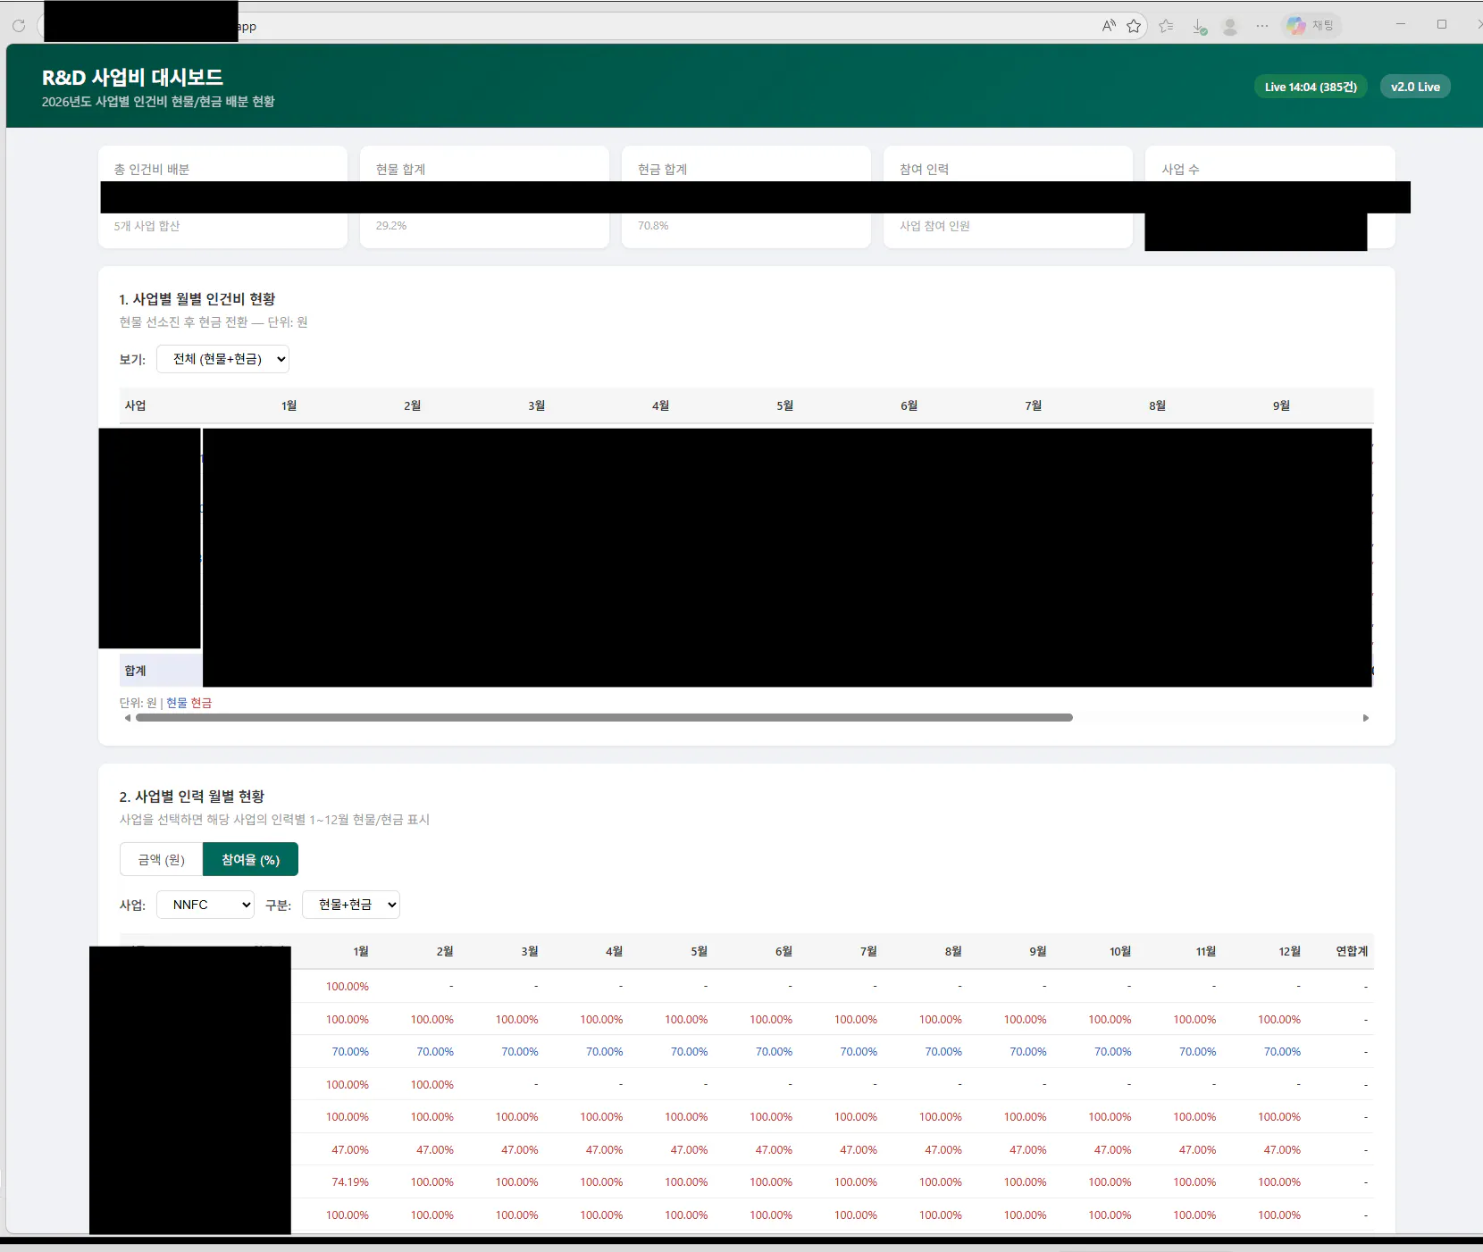This screenshot has height=1252, width=1483.
Task: Add this page to favorites with star icon
Action: [x=1134, y=26]
